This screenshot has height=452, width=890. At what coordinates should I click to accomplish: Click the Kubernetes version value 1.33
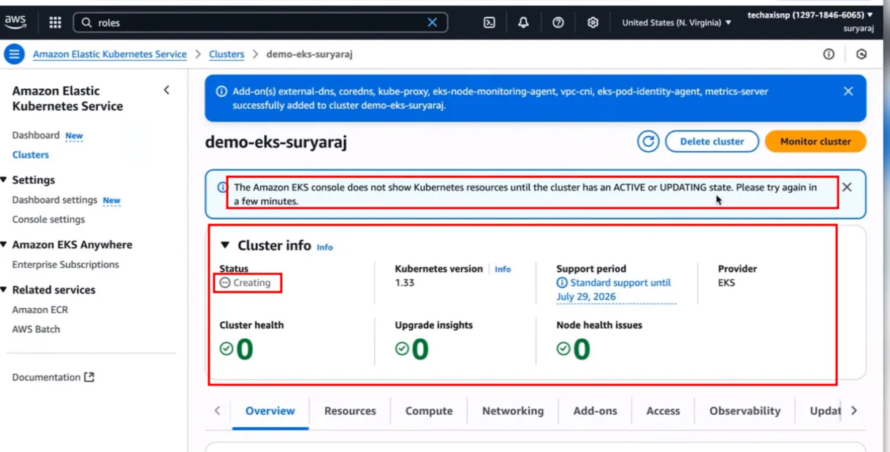[405, 283]
